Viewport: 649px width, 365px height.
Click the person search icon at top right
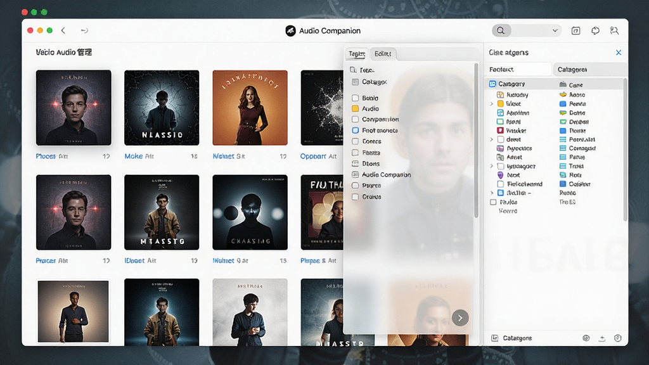pyautogui.click(x=614, y=30)
